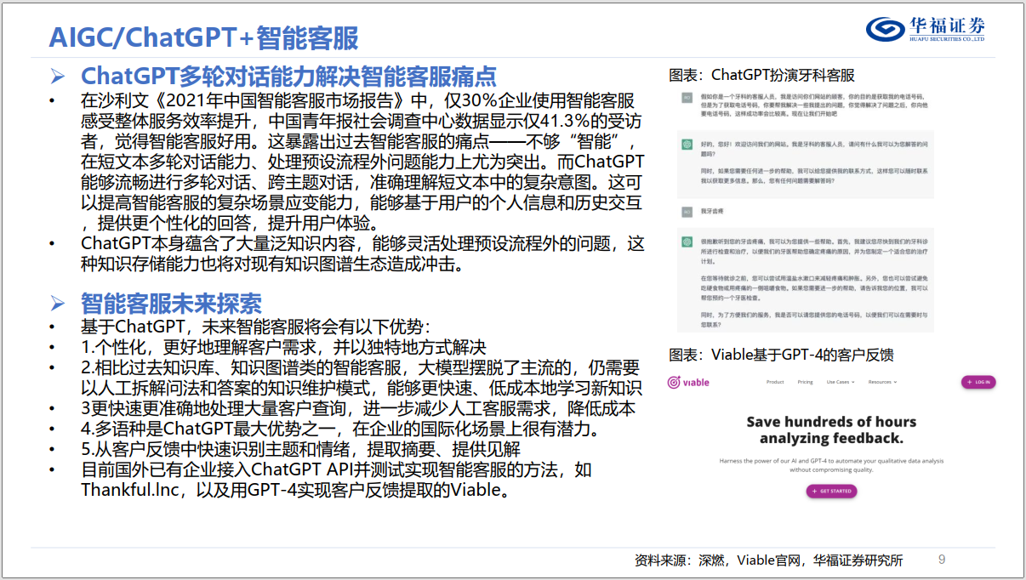1026x580 pixels.
Task: Open the Pricing menu item on Viable
Action: (805, 382)
